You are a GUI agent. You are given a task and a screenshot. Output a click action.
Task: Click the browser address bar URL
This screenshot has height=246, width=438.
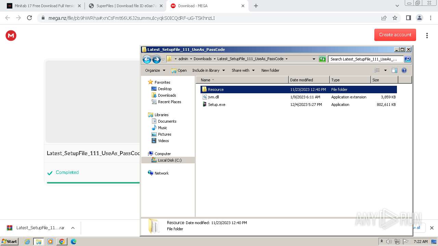click(x=132, y=18)
